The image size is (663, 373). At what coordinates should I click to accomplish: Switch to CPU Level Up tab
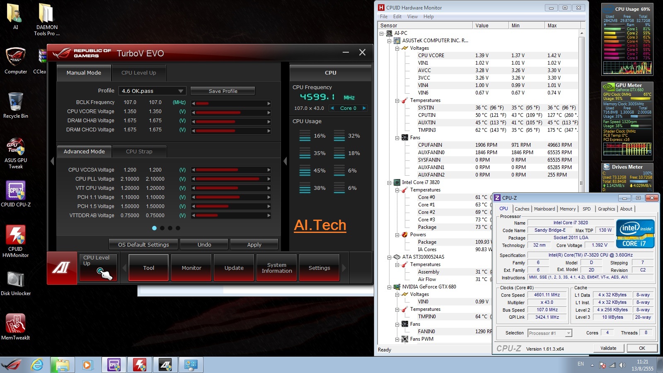click(139, 73)
